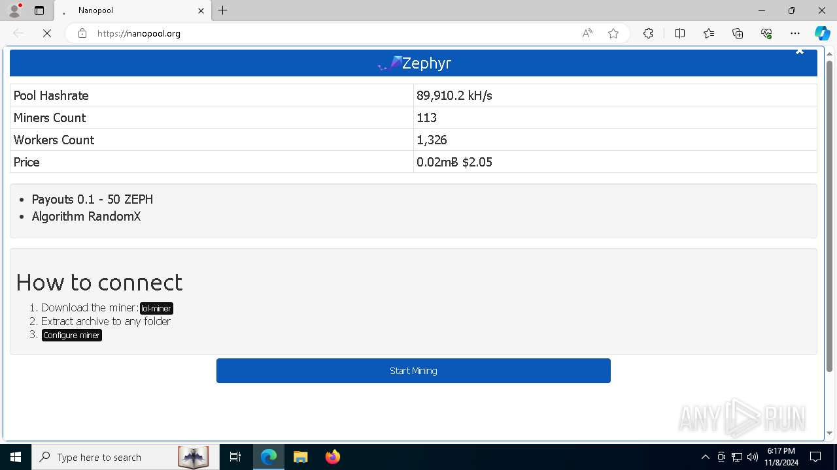The image size is (837, 470).
Task: View site information lock icon
Action: (x=82, y=33)
